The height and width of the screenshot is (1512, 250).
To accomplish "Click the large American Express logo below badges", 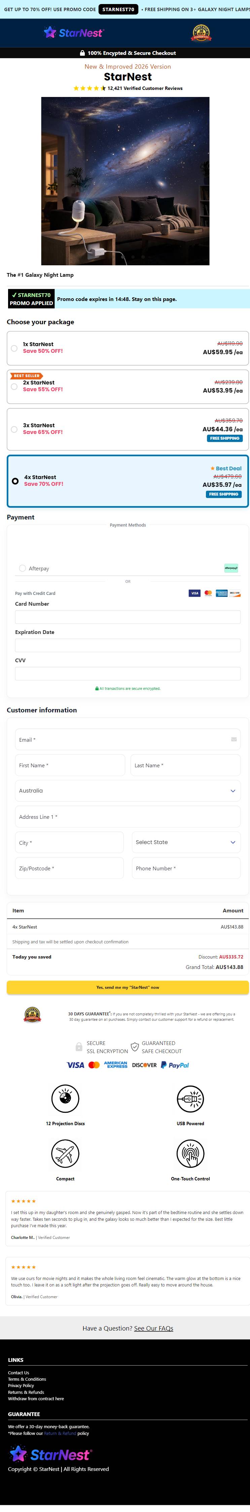I will click(116, 1065).
